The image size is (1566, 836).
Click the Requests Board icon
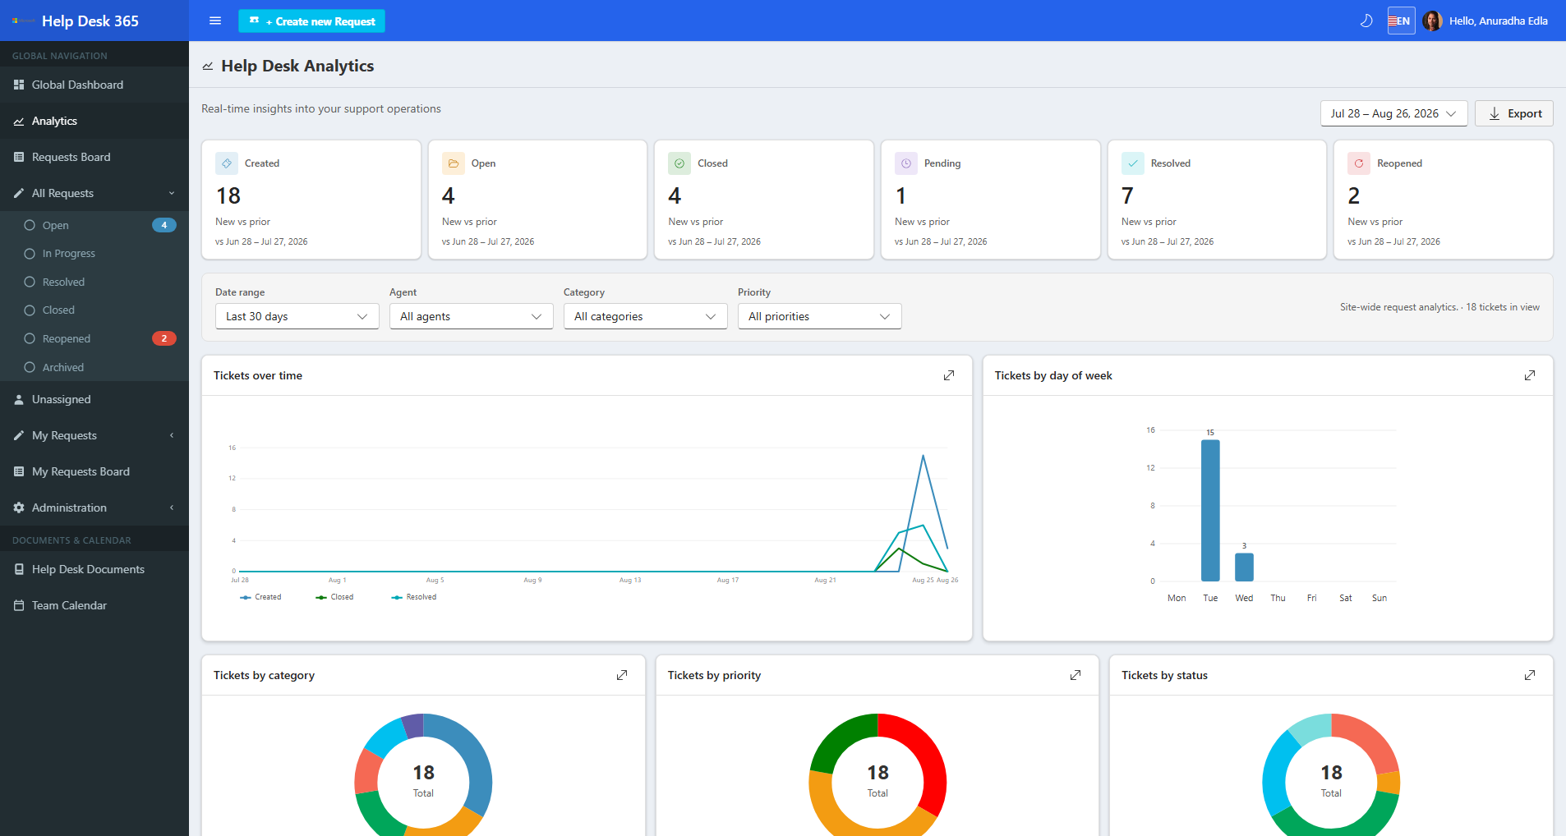(x=19, y=157)
